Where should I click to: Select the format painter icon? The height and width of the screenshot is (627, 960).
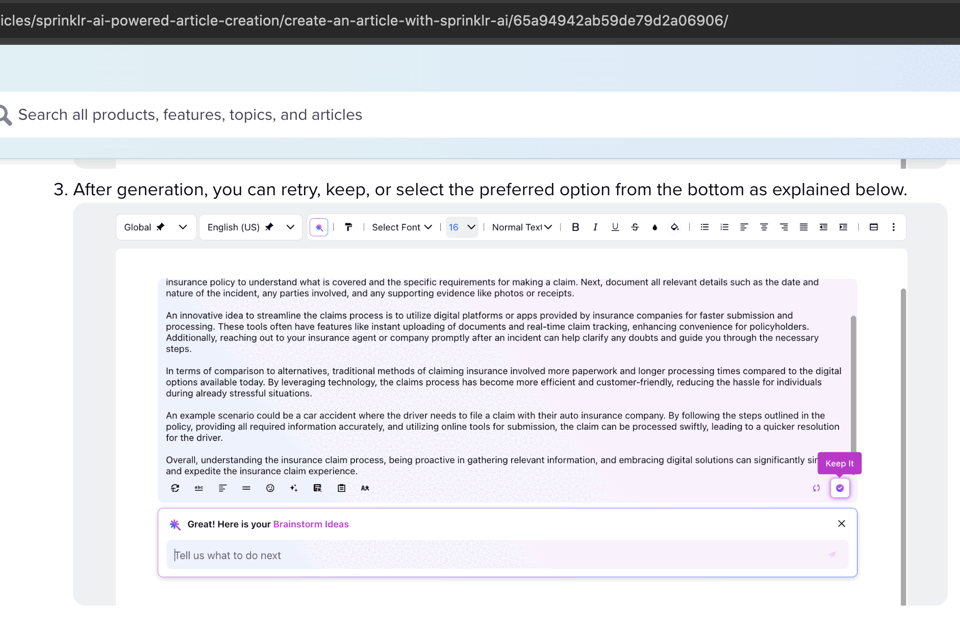[x=348, y=227]
